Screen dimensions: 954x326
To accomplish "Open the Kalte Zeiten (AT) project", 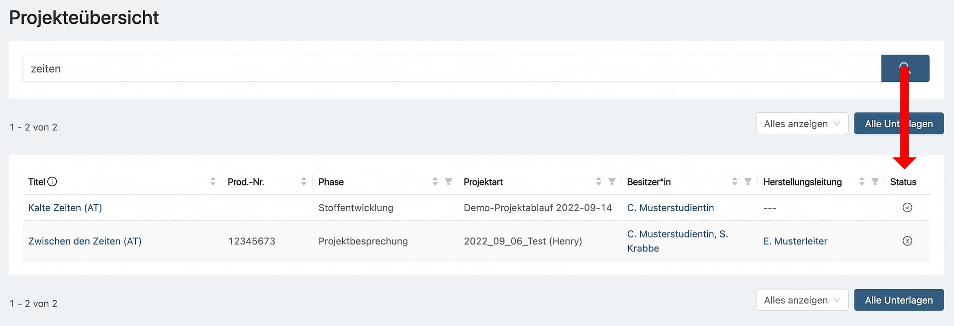I will pyautogui.click(x=65, y=208).
